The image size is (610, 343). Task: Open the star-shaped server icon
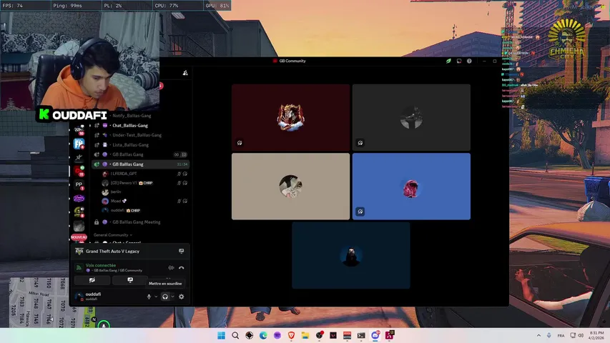(x=79, y=157)
